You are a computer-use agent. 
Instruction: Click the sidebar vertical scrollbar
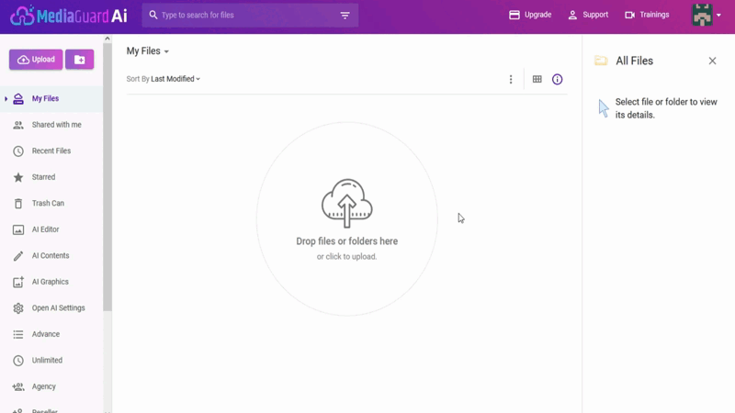click(x=107, y=184)
